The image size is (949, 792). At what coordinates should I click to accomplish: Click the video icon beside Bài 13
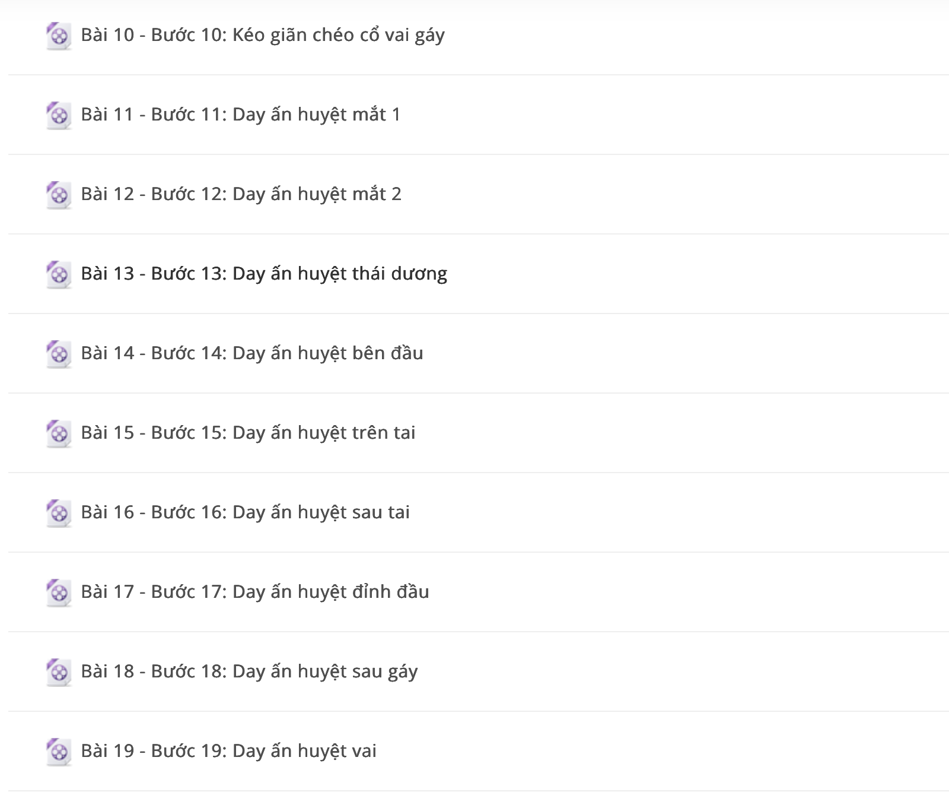(x=59, y=274)
